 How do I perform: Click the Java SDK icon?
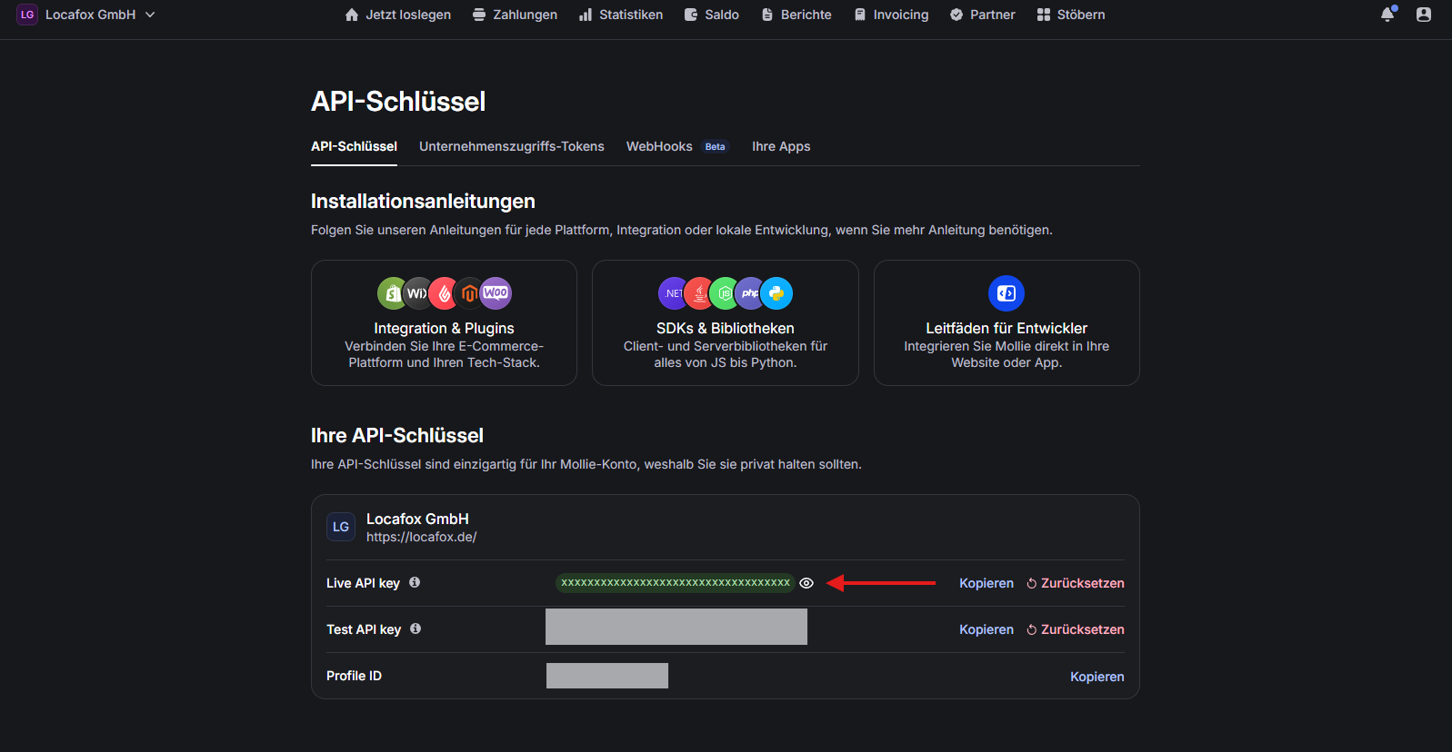[x=699, y=293]
